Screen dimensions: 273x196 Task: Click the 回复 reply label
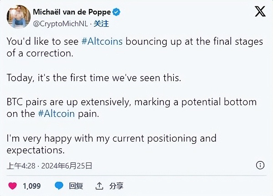click(76, 186)
